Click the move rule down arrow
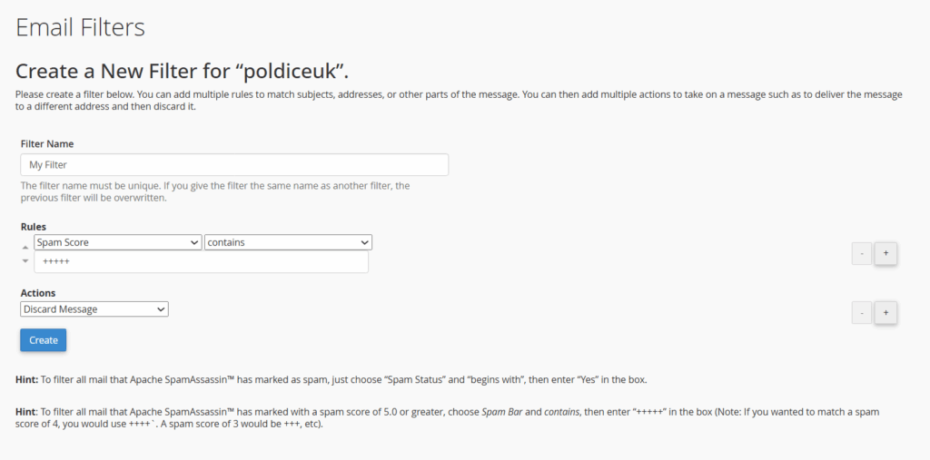 pyautogui.click(x=25, y=261)
